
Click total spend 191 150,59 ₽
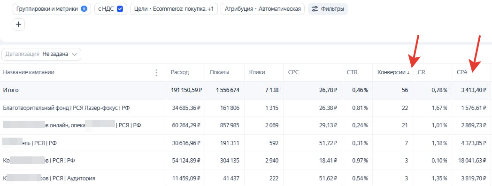point(186,90)
